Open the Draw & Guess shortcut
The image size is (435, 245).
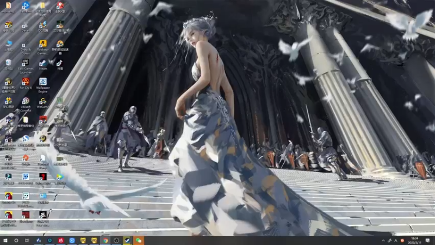(x=26, y=48)
